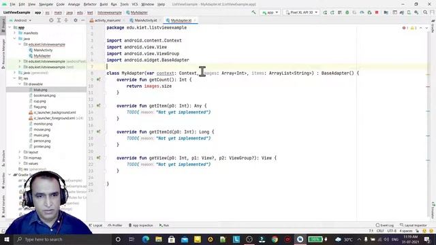
Task: Click the Cortana circle on taskbar
Action: click(118, 239)
